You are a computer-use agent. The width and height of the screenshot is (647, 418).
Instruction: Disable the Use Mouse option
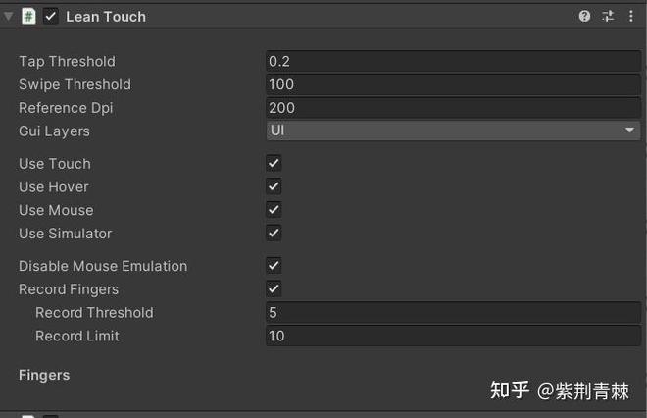click(274, 210)
